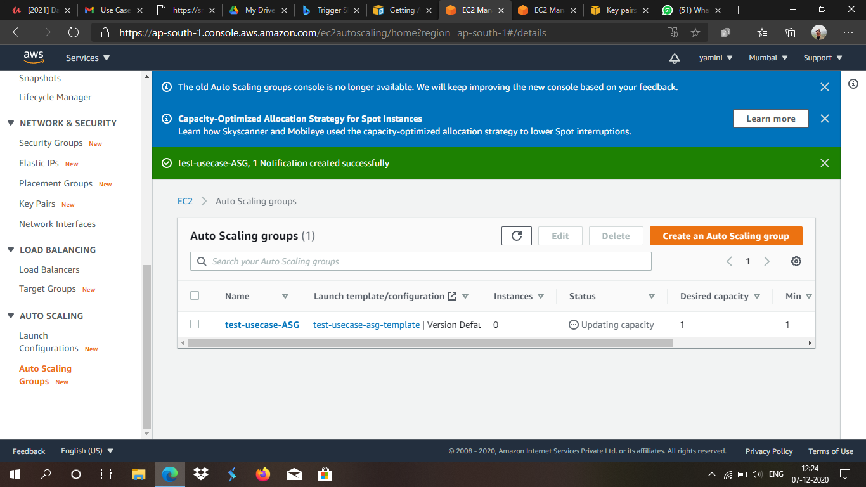Image resolution: width=866 pixels, height=487 pixels.
Task: Open Microsoft Store from the taskbar
Action: pos(325,474)
